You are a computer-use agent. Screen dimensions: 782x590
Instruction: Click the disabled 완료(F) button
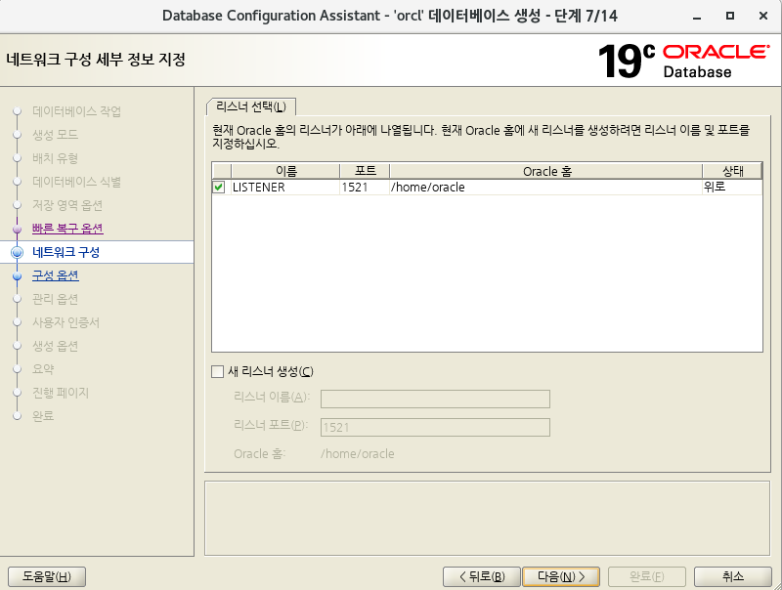pyautogui.click(x=647, y=576)
